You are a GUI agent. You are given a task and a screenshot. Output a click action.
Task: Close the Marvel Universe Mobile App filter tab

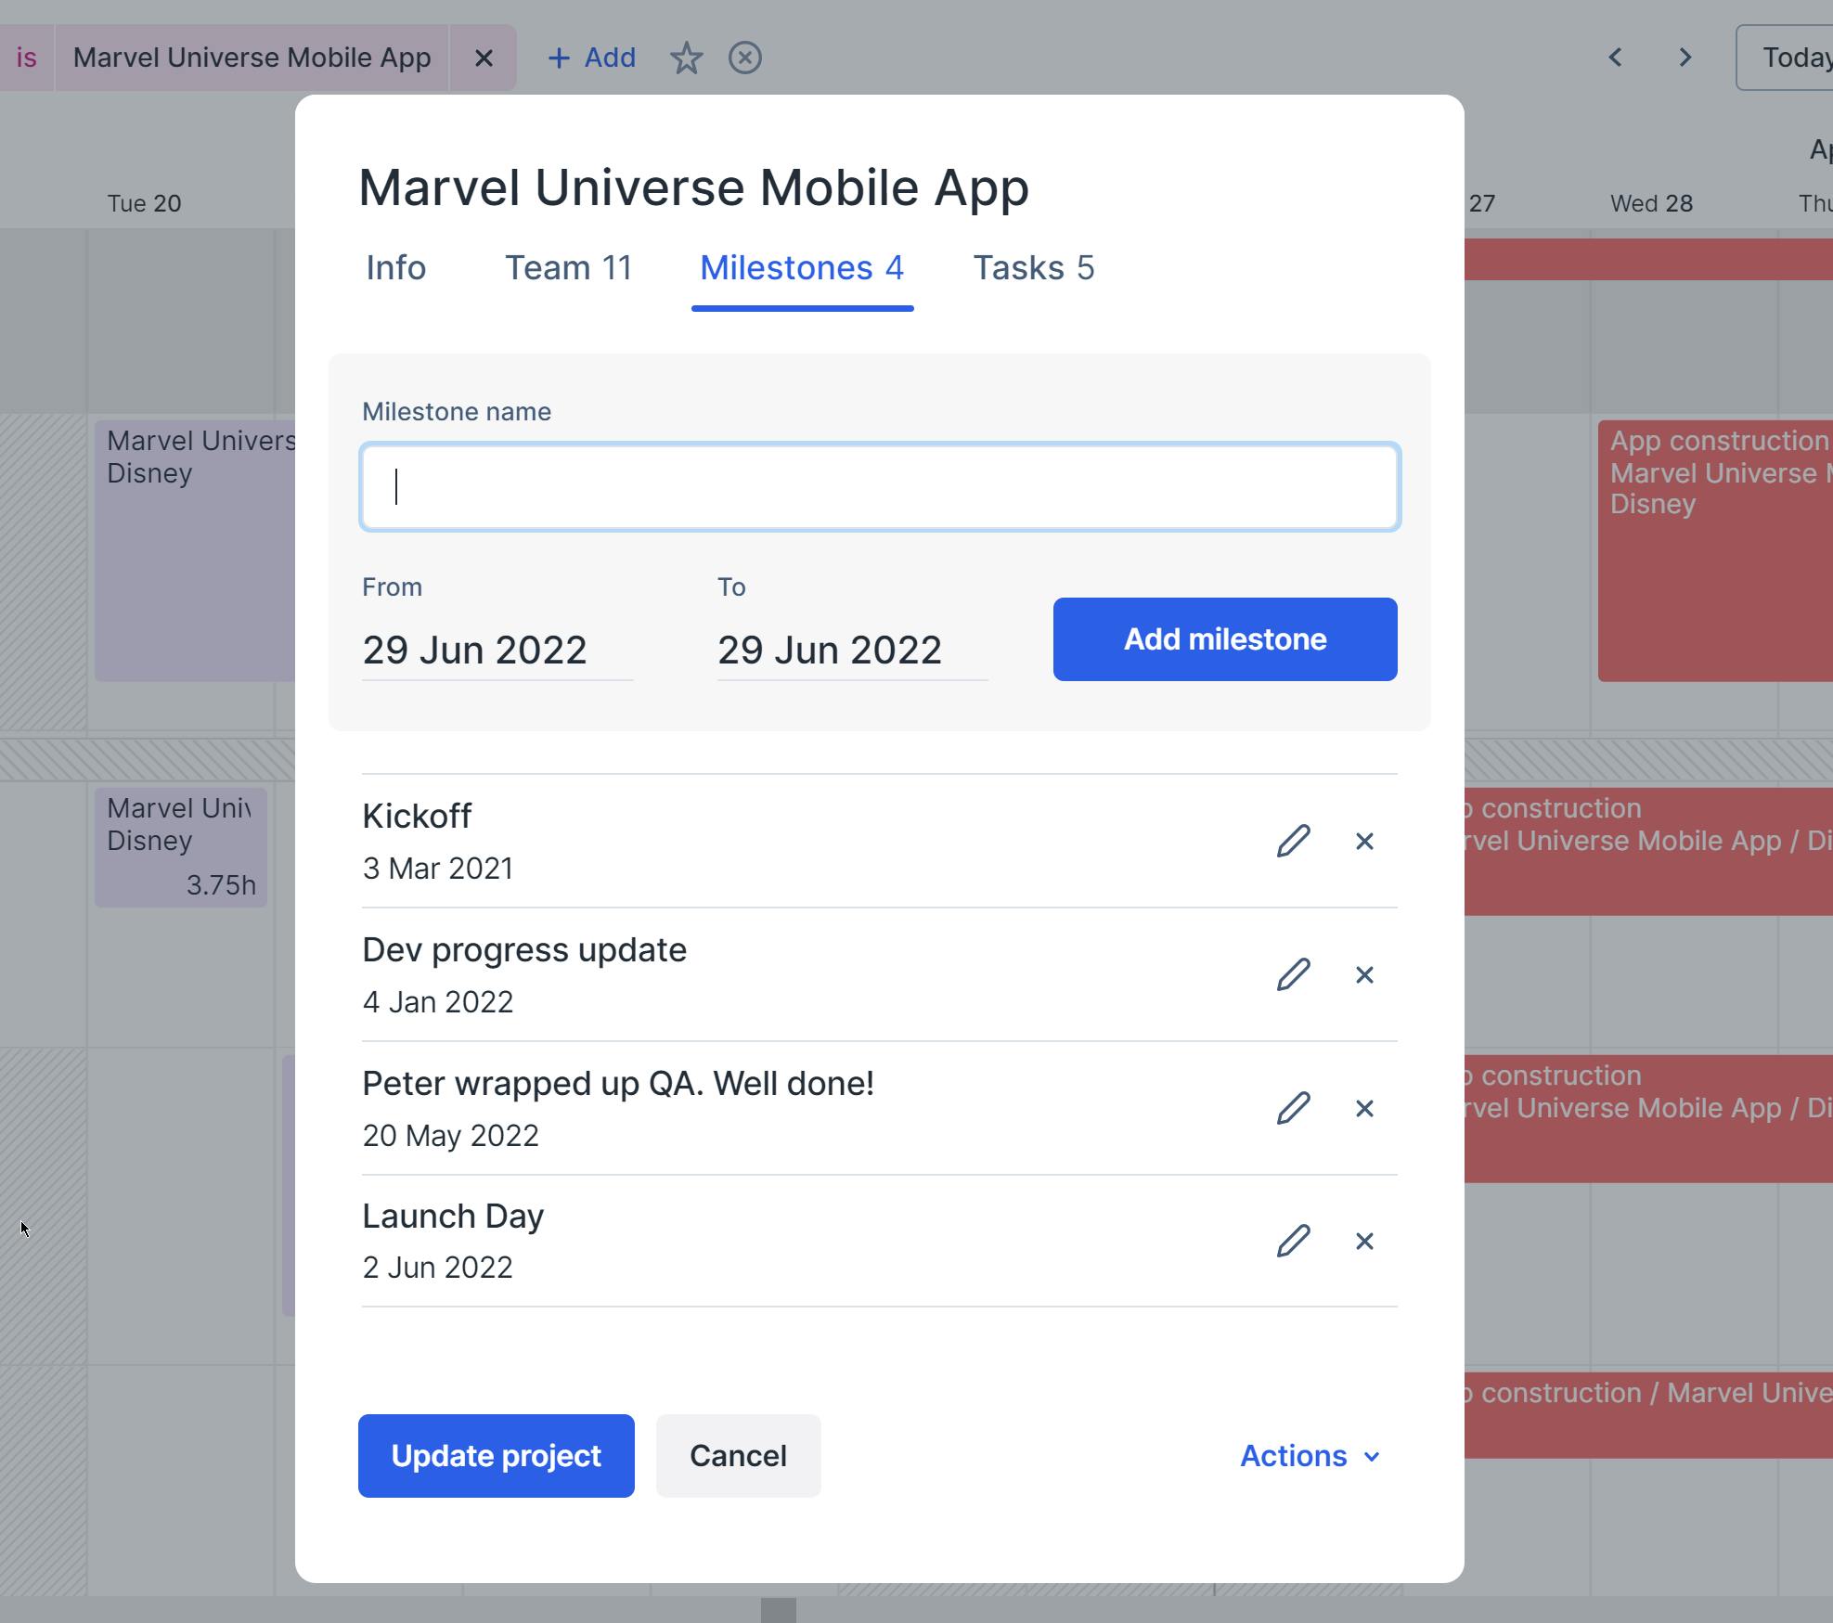[x=484, y=58]
